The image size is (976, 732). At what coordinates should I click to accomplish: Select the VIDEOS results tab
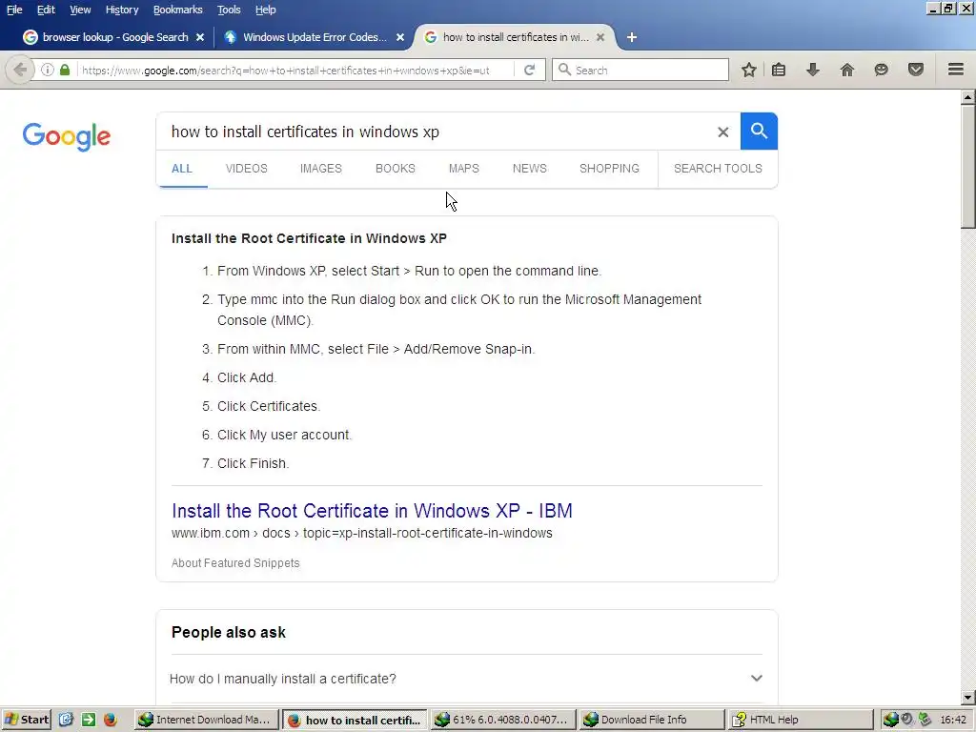pyautogui.click(x=247, y=169)
